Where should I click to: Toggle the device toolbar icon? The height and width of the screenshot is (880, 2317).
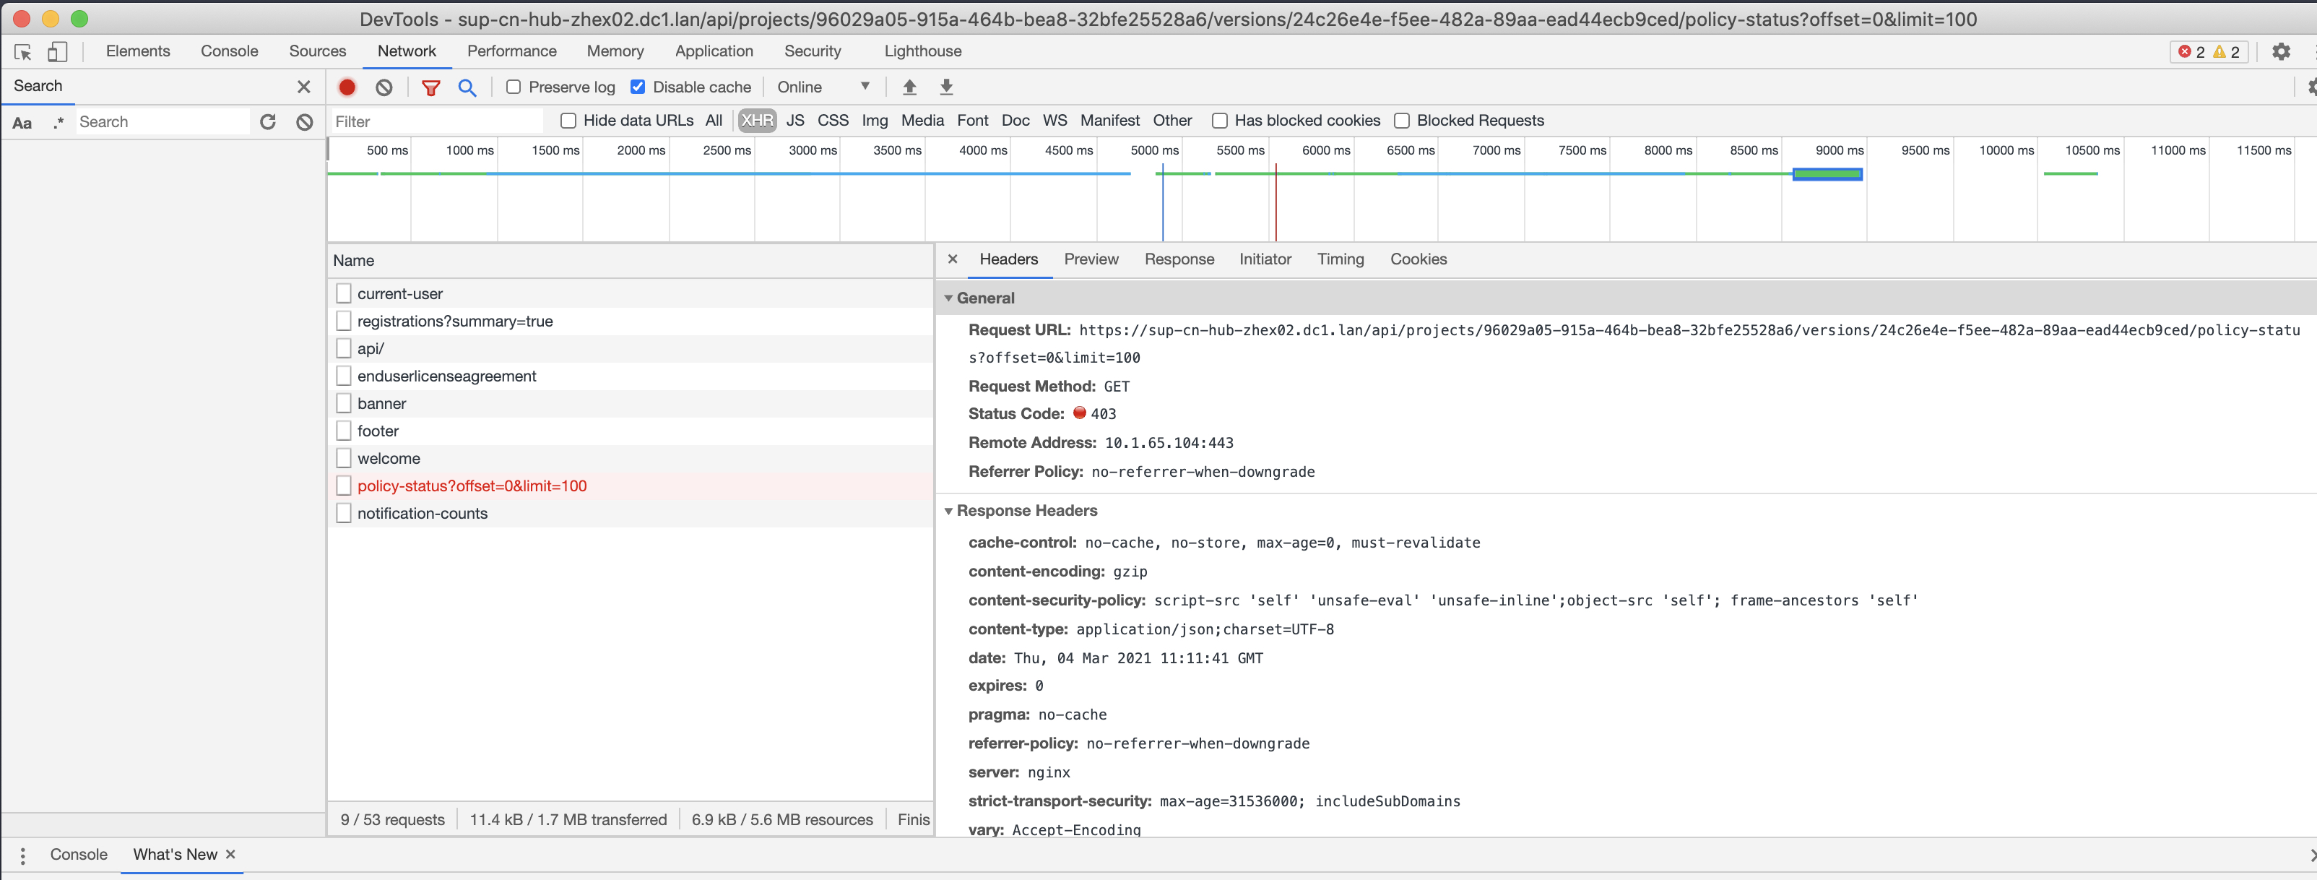[56, 52]
